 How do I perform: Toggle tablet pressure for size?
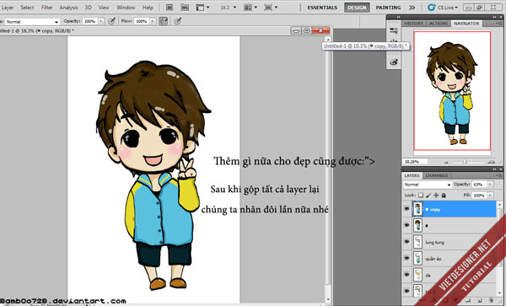pos(177,21)
